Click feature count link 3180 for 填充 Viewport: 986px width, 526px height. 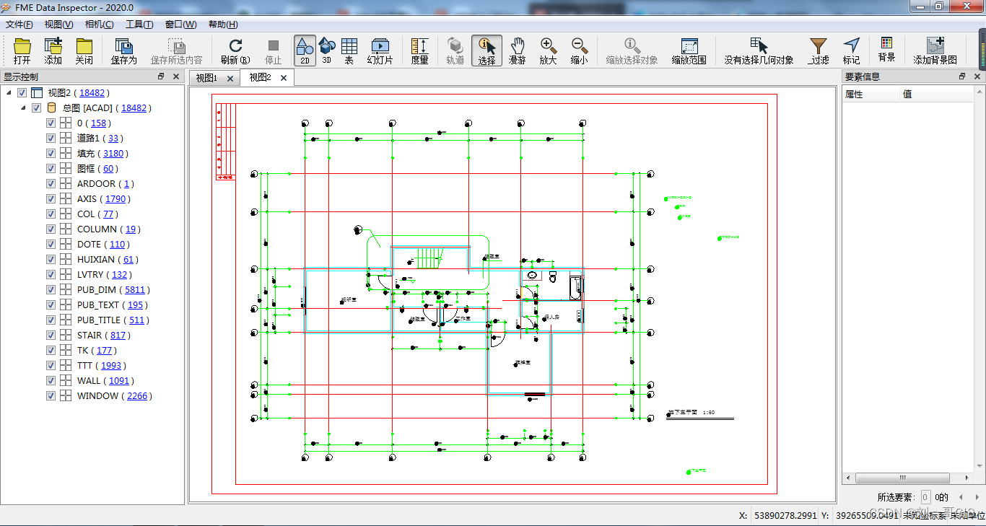point(114,153)
